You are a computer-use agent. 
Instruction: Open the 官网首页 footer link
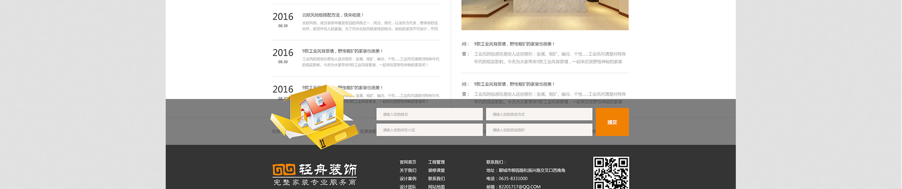coord(408,162)
